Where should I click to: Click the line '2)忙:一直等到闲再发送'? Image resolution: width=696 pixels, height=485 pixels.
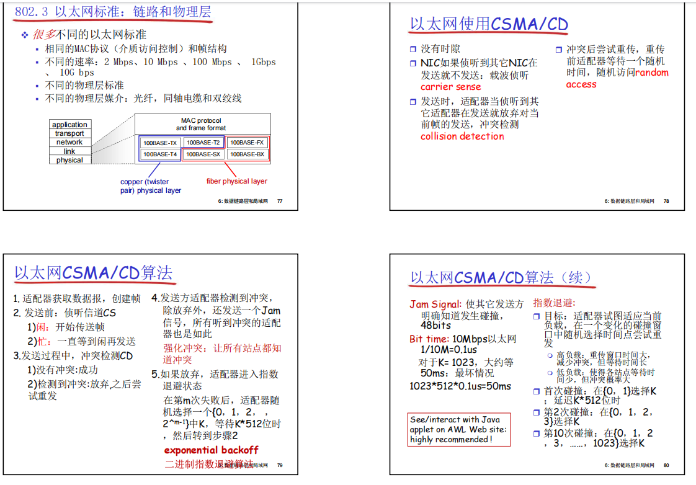tap(81, 342)
